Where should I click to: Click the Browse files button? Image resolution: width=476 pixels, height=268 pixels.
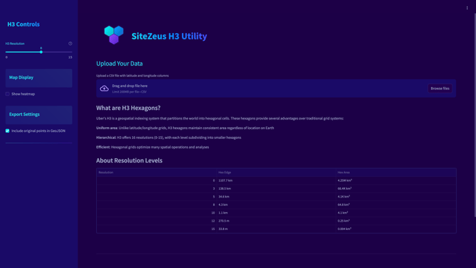(x=440, y=88)
